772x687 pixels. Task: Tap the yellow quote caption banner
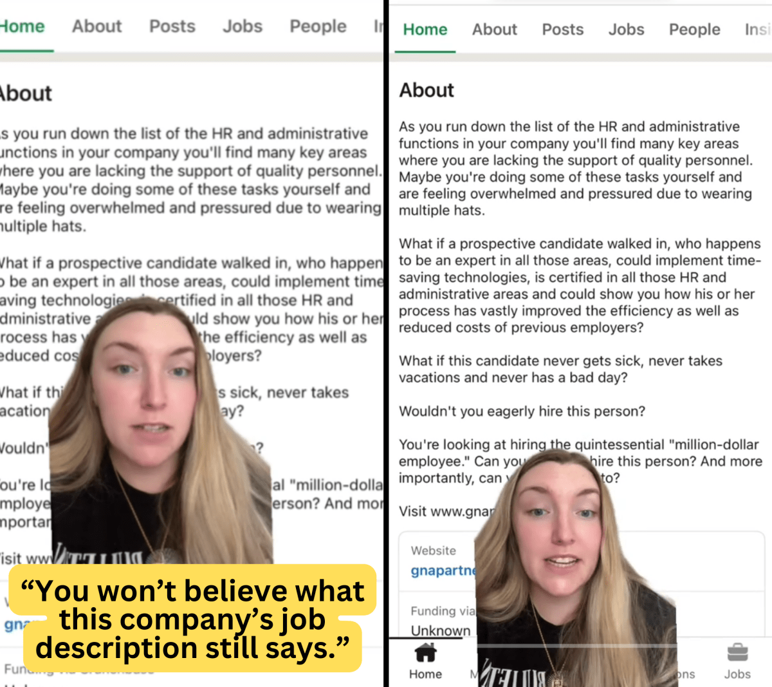(192, 619)
